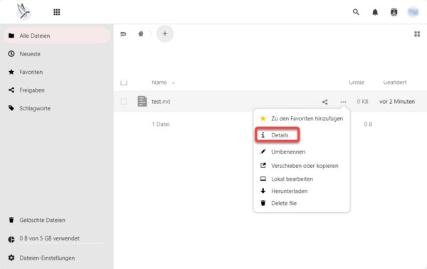Select Umbenennen in the menu
The height and width of the screenshot is (269, 427).
302,152
